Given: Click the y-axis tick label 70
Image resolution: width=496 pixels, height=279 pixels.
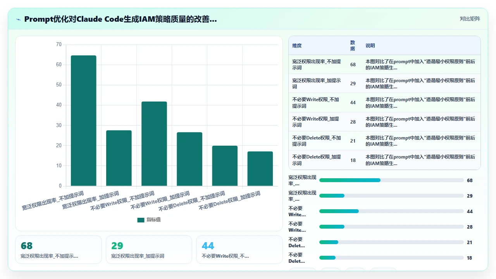Looking at the screenshot, I should pos(59,45).
